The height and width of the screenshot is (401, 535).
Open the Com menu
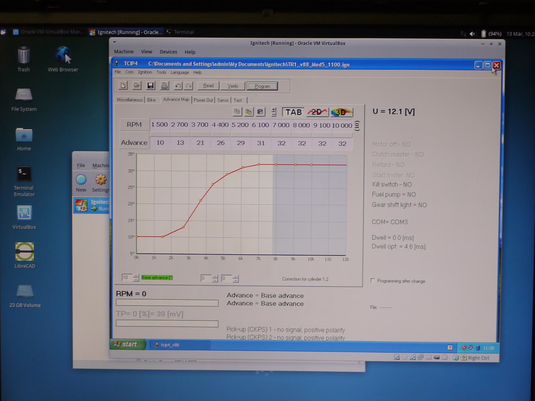pos(129,72)
